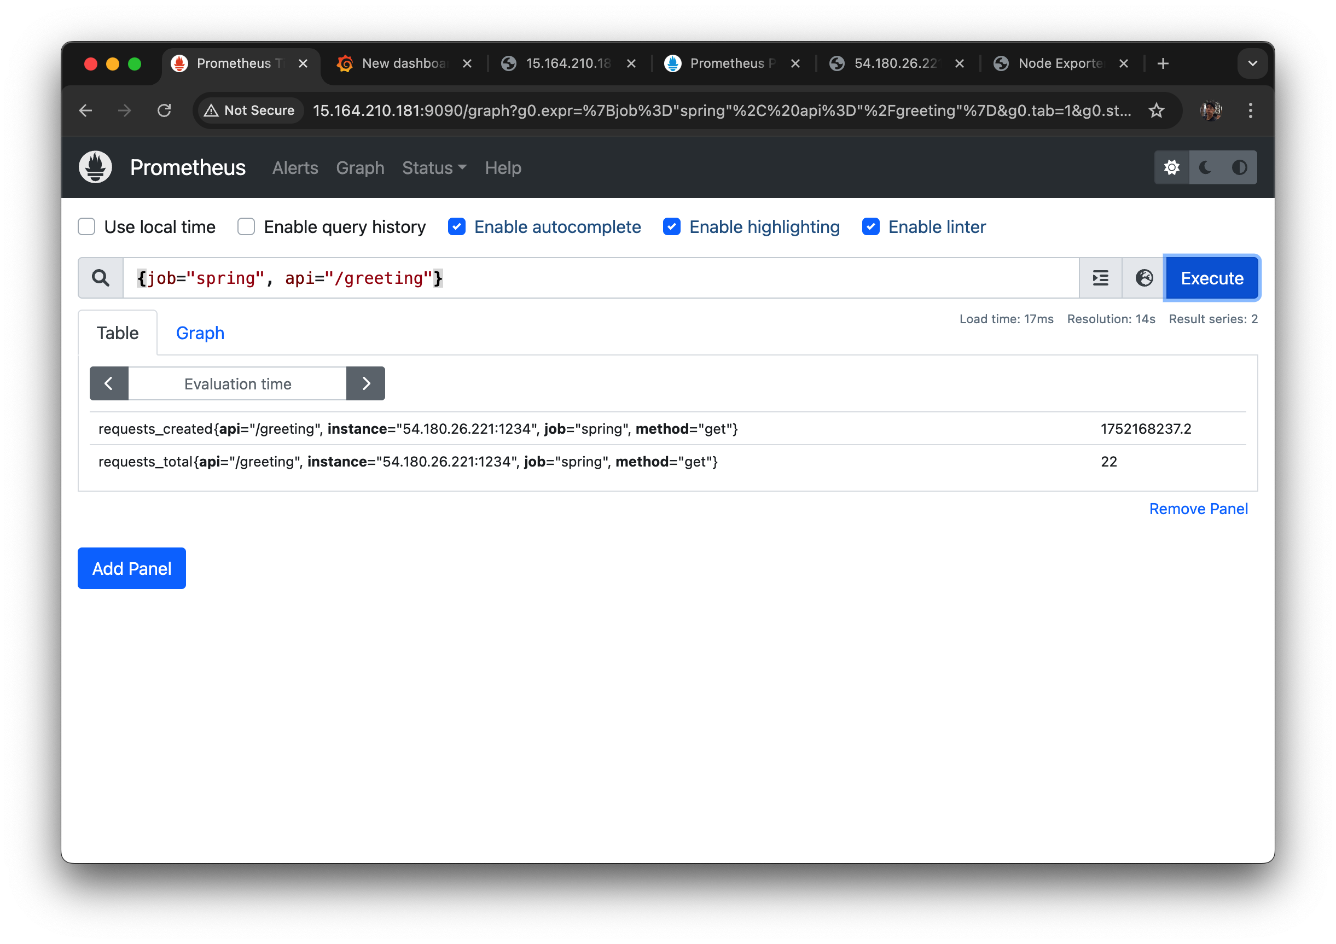This screenshot has height=944, width=1336.
Task: Click the format expression indent icon
Action: click(1100, 278)
